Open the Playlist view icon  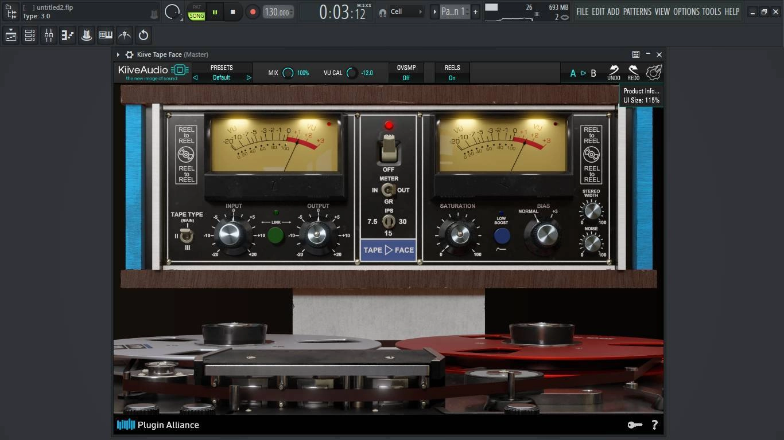pos(11,36)
